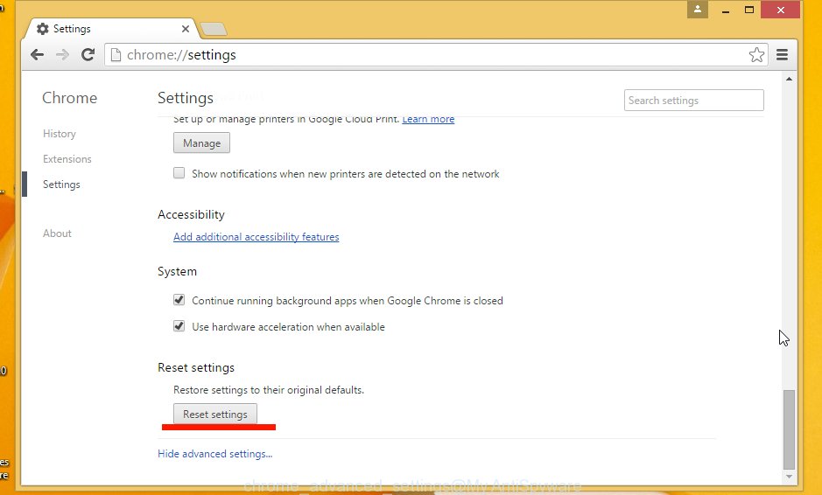
Task: Click the Chrome heading in sidebar
Action: point(70,98)
